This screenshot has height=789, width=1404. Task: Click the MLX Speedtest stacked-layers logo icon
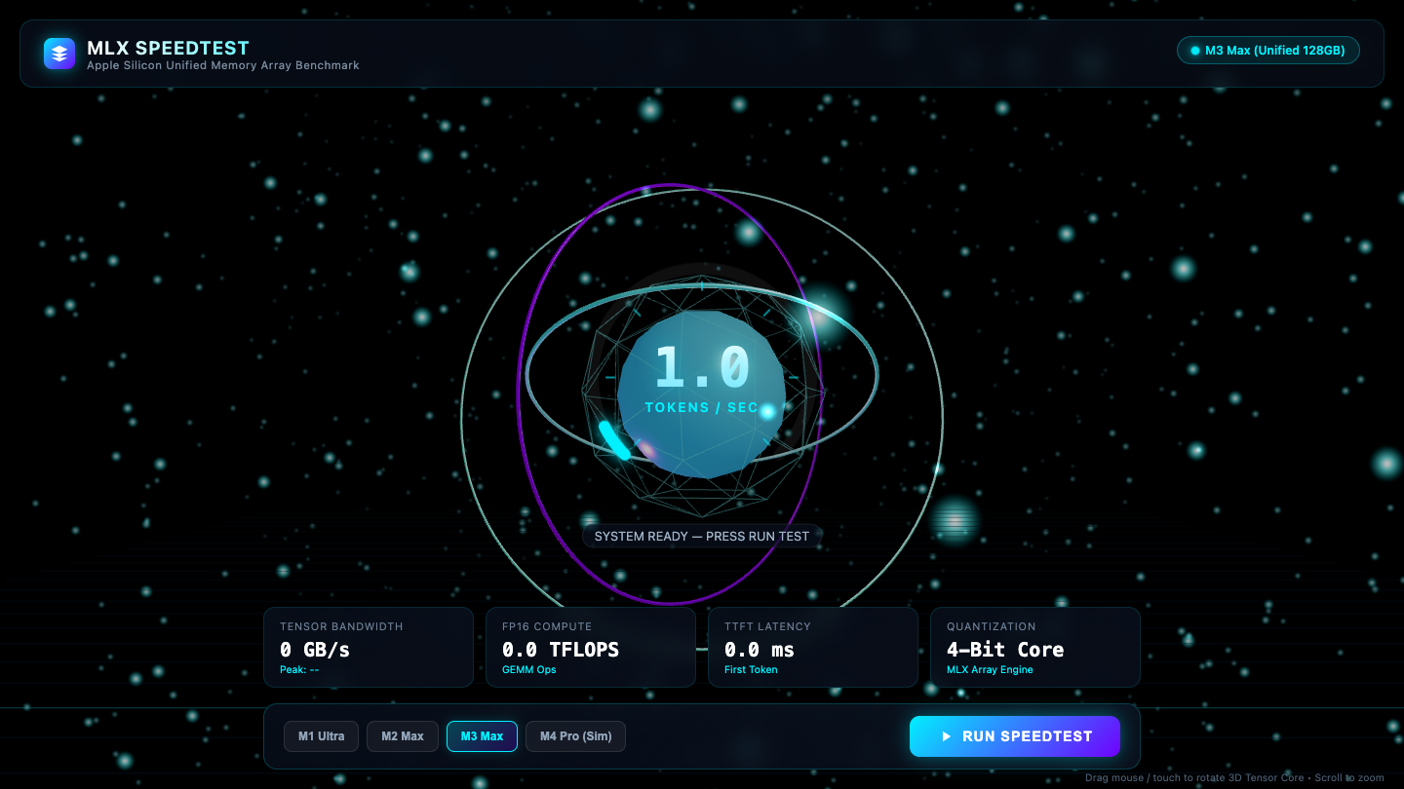tap(59, 54)
